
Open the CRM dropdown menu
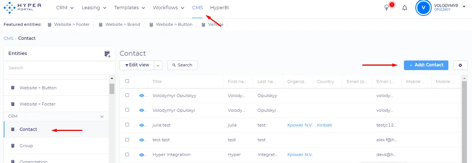pos(65,8)
